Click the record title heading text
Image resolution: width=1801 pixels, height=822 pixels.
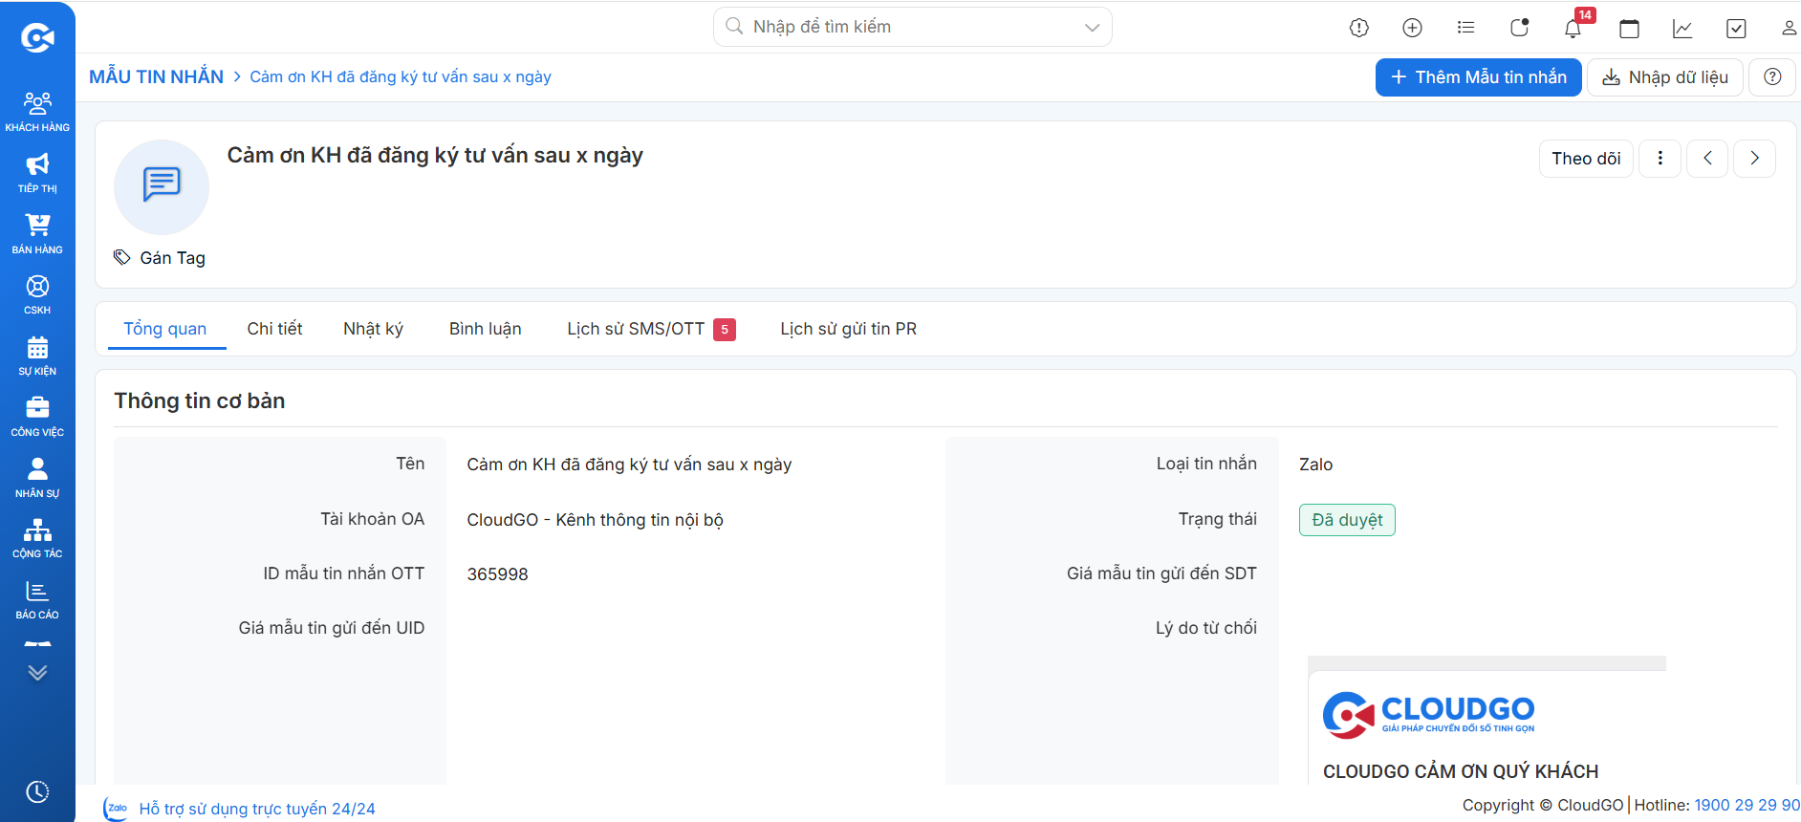point(435,156)
